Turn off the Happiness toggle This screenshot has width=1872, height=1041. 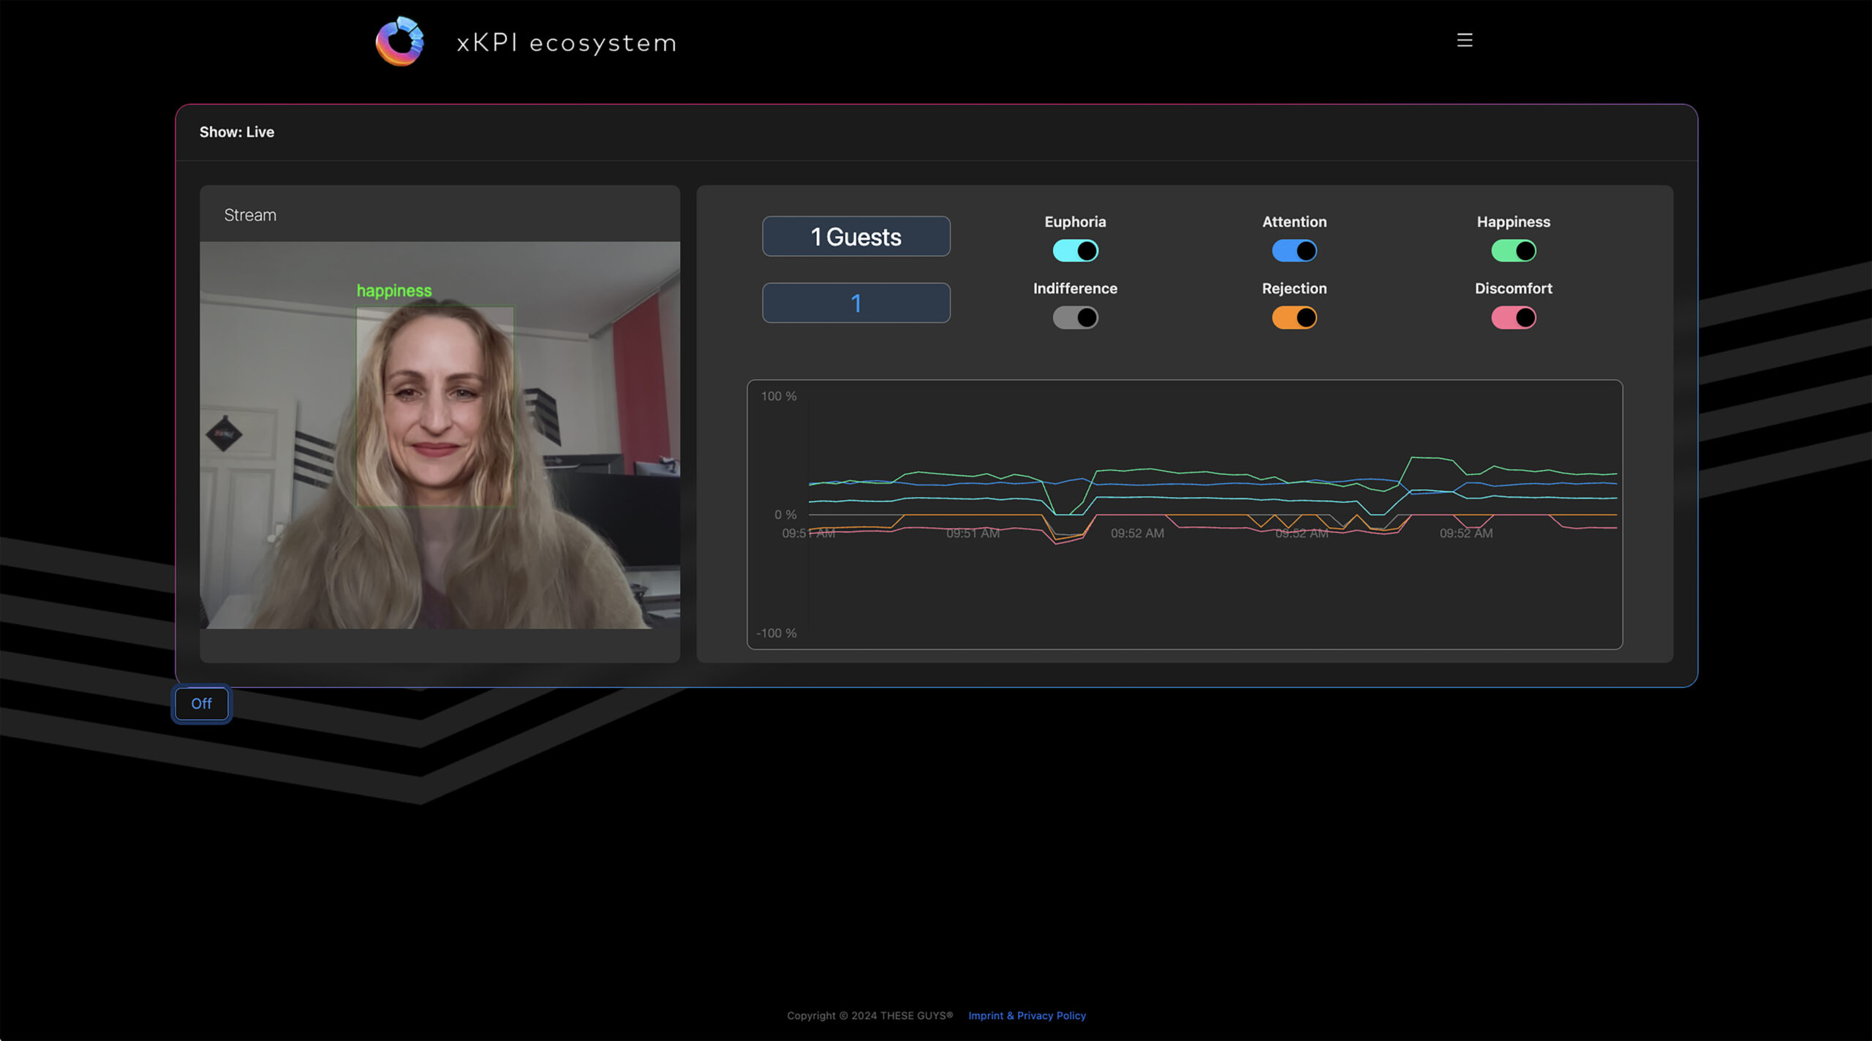1513,251
